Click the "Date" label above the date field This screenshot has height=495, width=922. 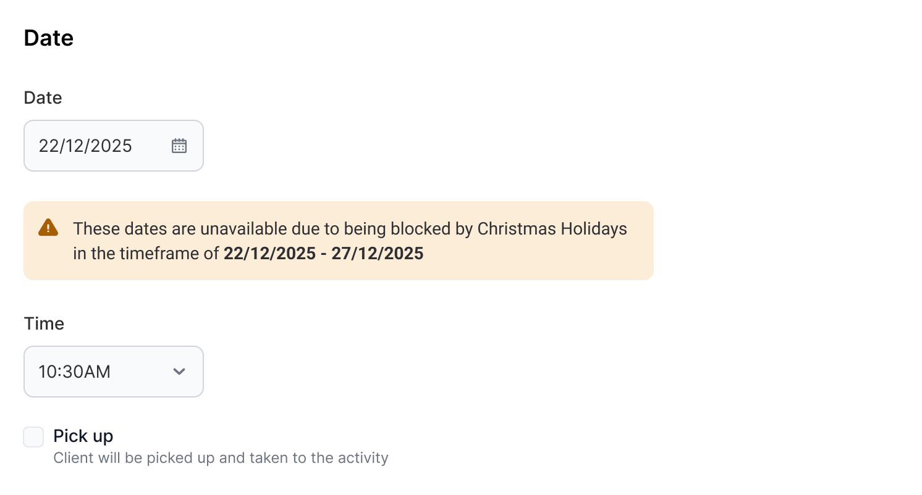pos(43,98)
